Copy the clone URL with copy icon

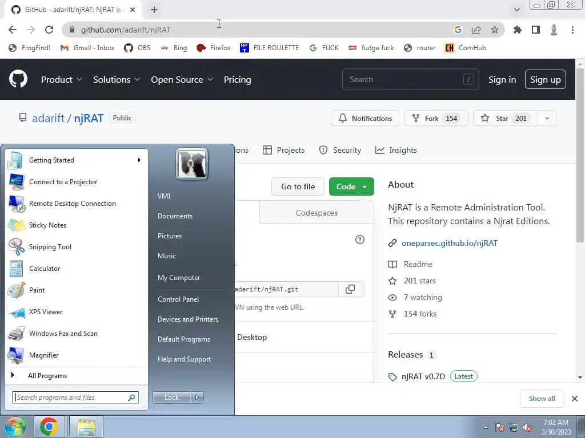coord(350,289)
